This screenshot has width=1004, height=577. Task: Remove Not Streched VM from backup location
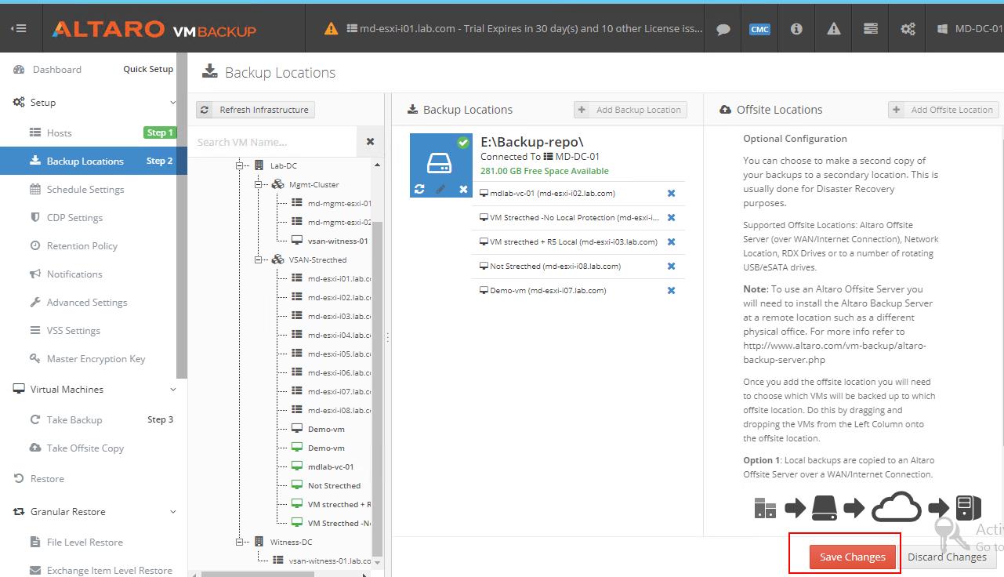(671, 267)
